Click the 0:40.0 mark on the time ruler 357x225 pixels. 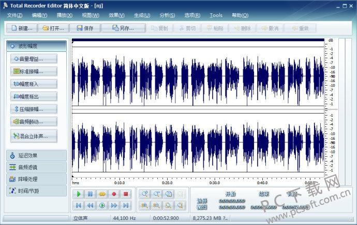point(262,183)
